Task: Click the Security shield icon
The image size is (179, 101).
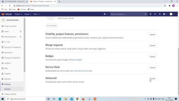Action: point(3,47)
